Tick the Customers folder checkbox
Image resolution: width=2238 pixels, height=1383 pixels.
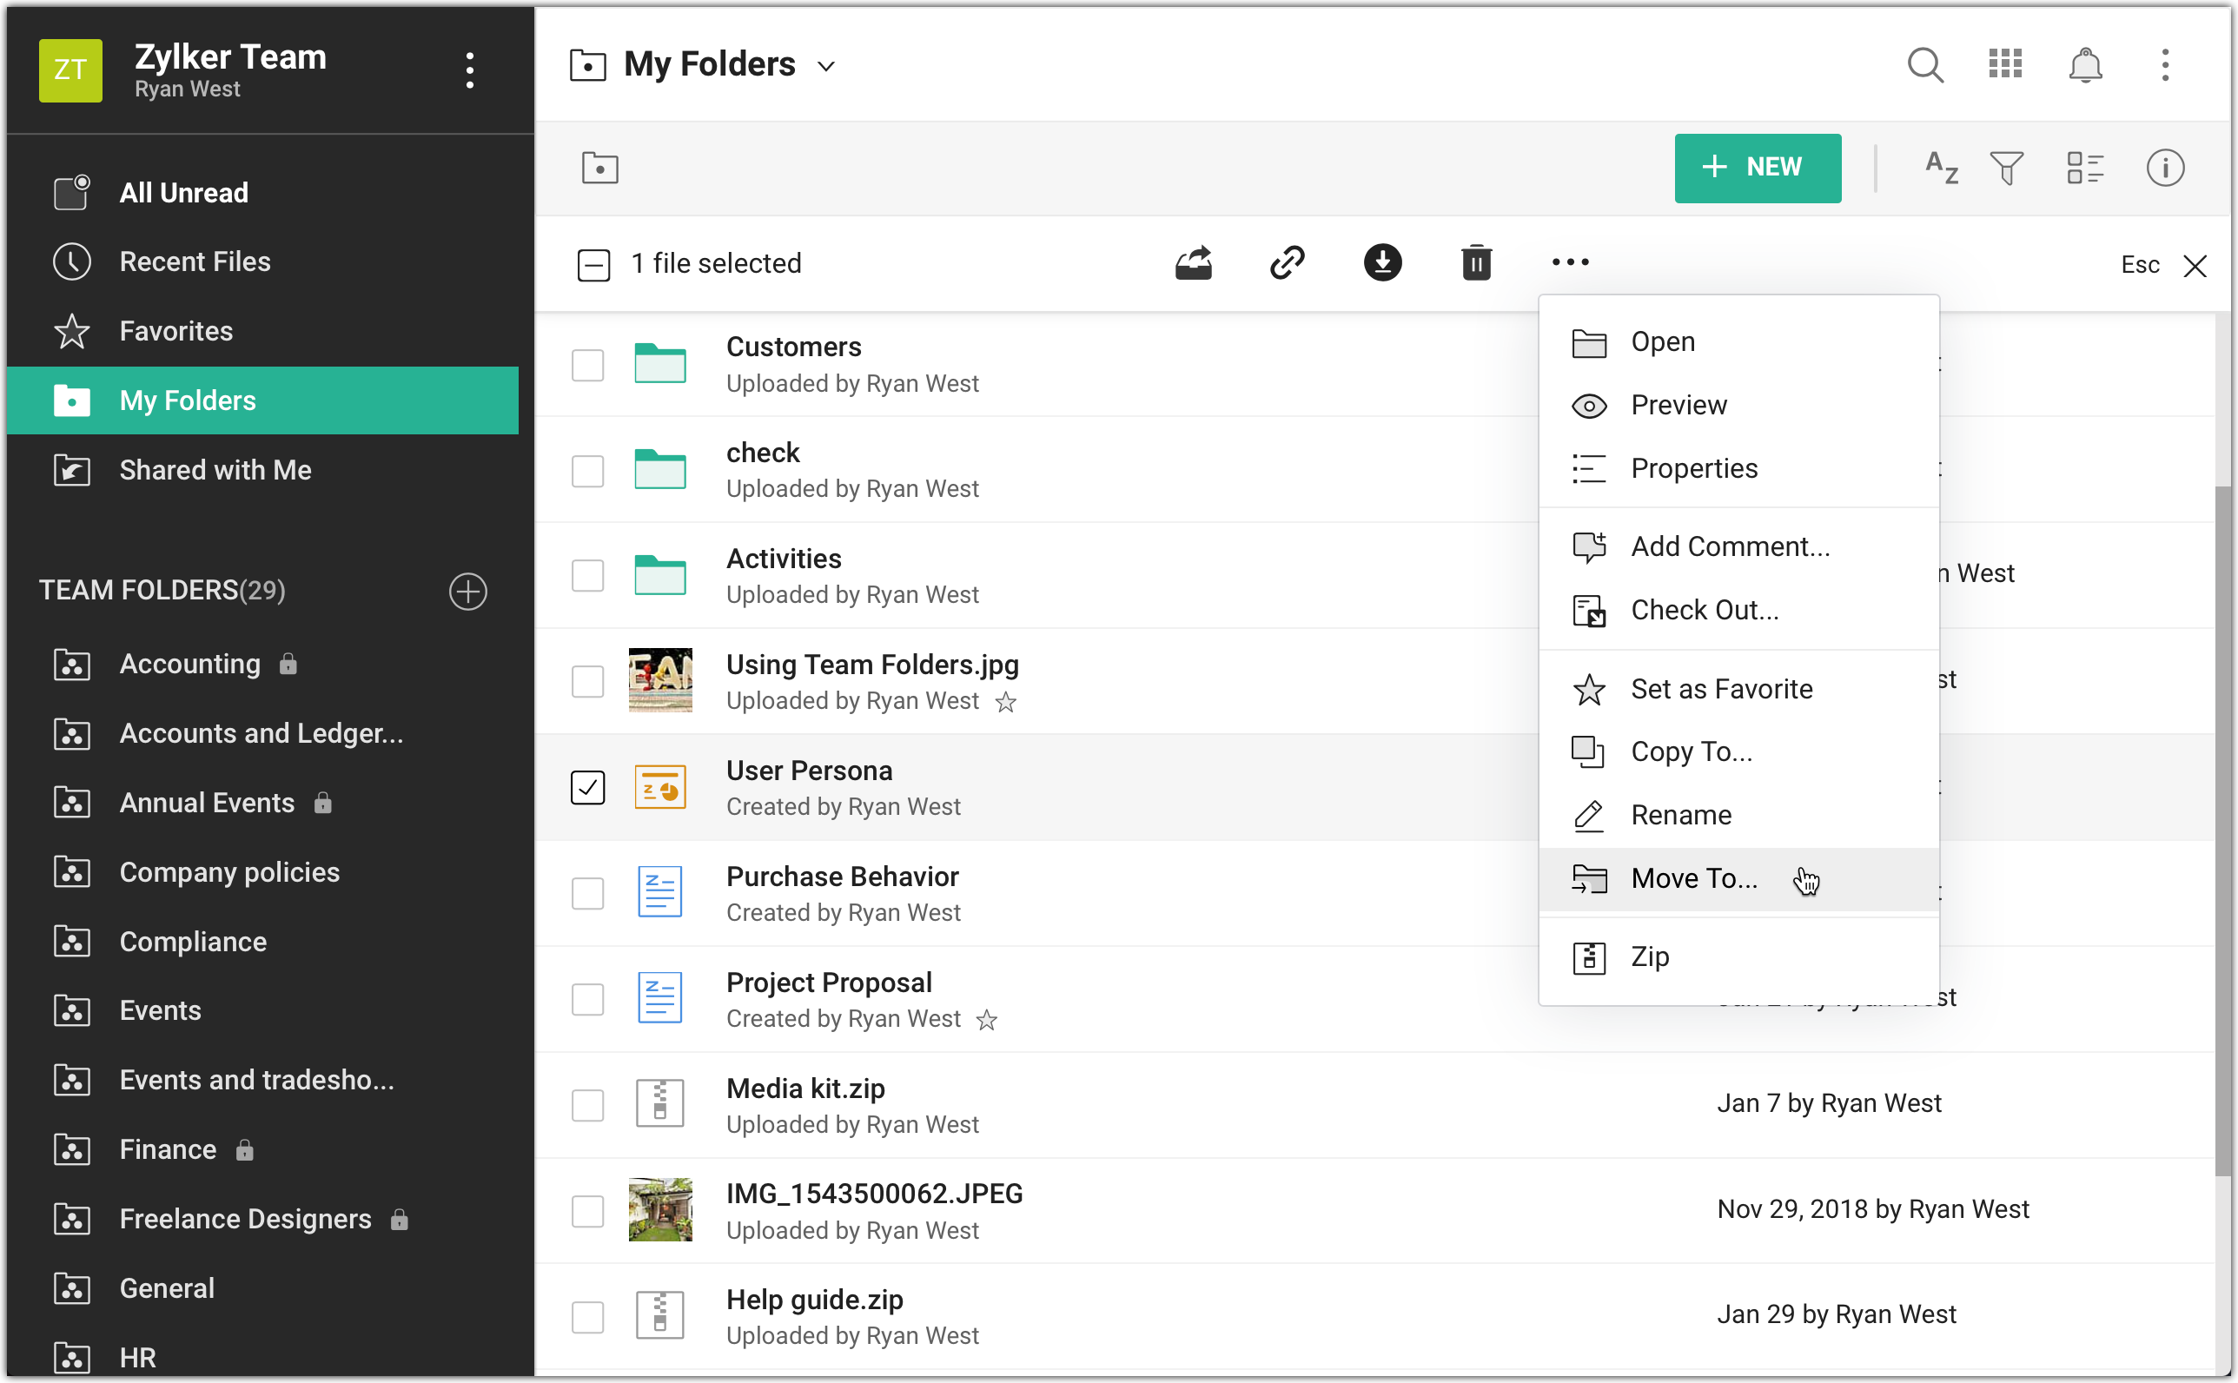pos(588,365)
